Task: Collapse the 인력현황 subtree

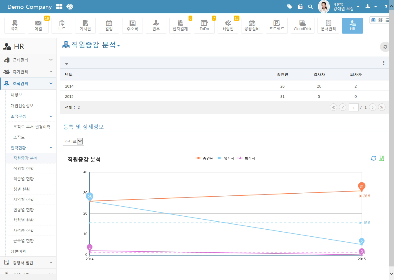Action: click(x=51, y=148)
